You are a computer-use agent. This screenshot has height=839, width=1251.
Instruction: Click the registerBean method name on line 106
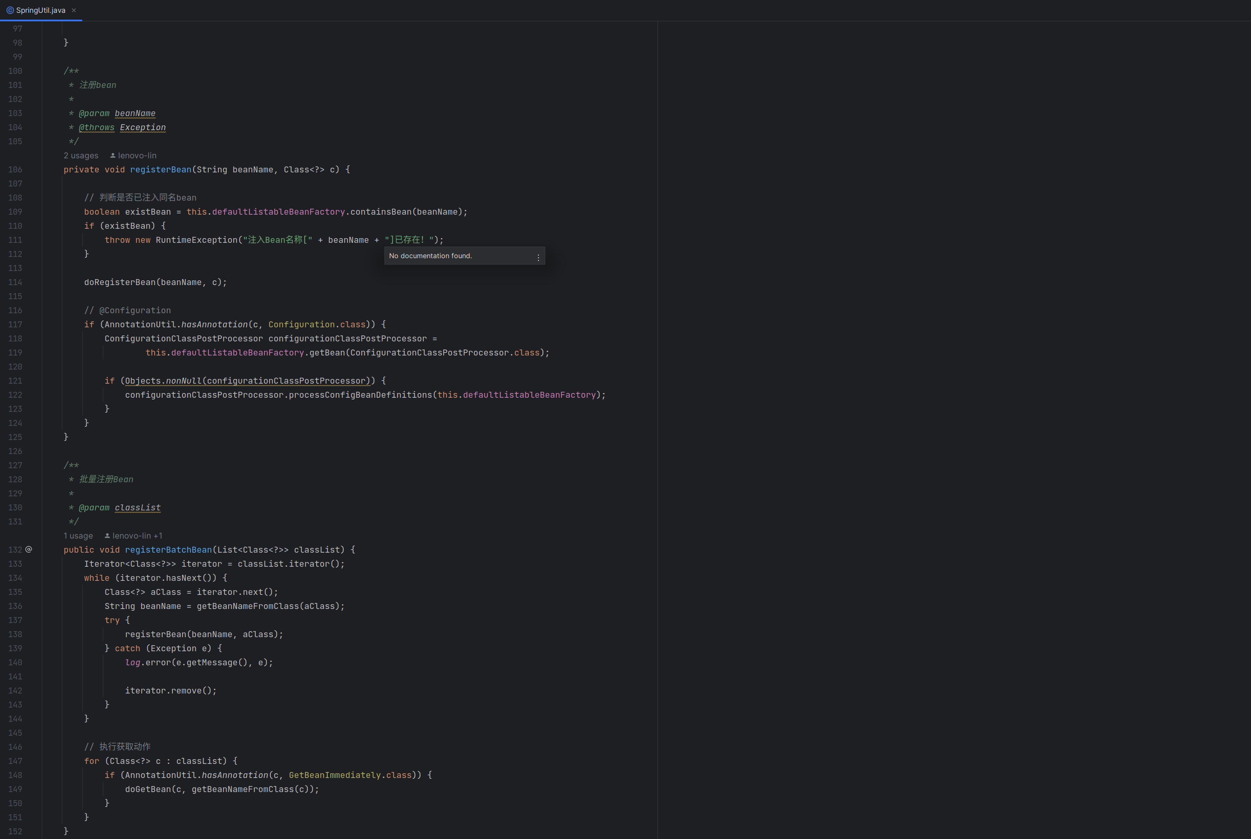tap(160, 169)
